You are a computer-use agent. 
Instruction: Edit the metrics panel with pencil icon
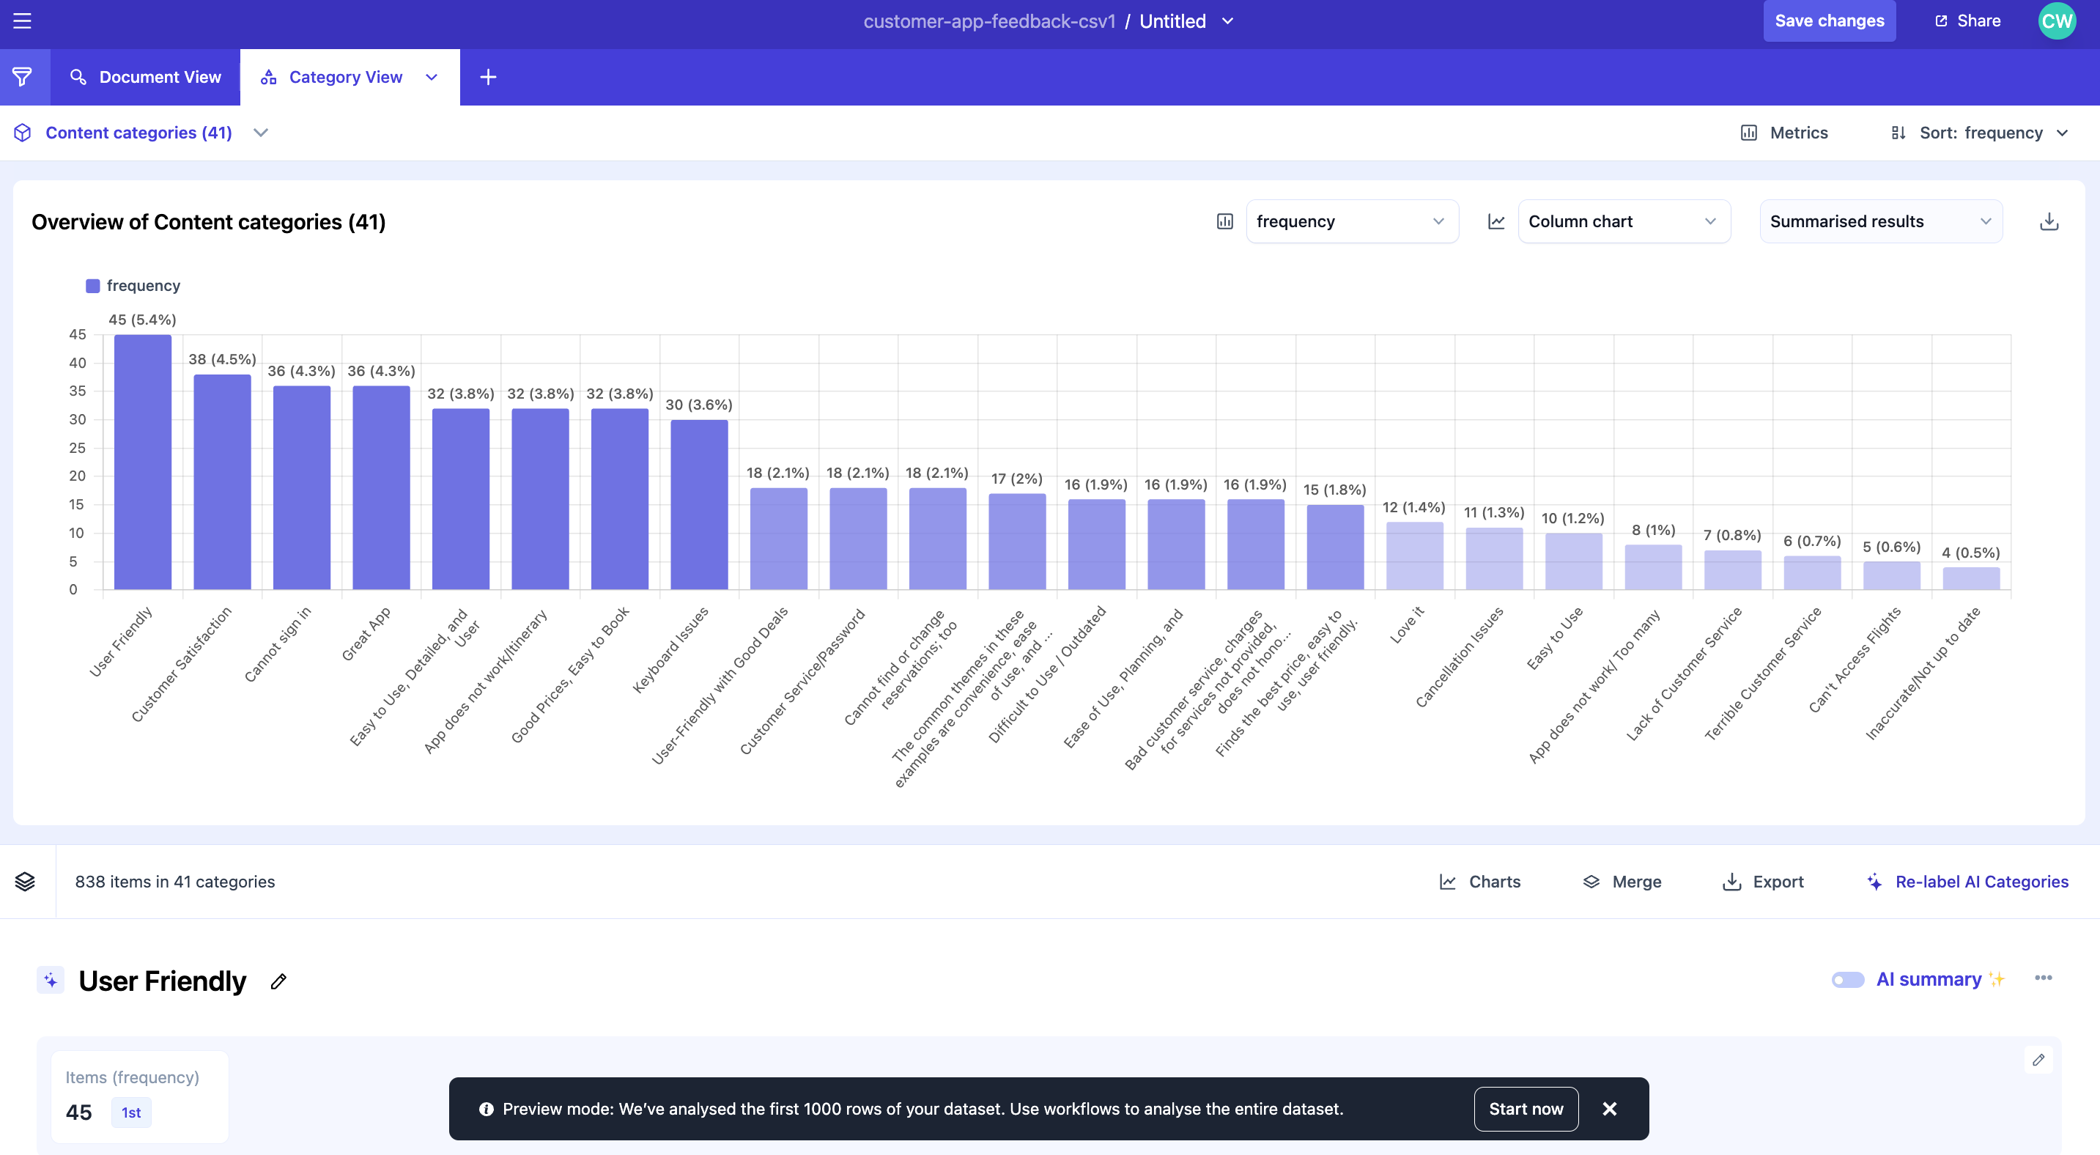2038,1060
